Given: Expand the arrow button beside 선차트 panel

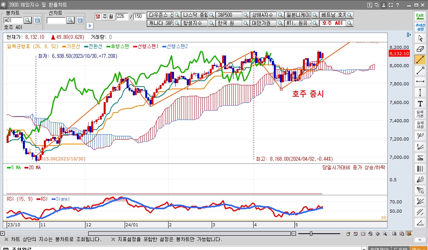Looking at the screenshot, I should coord(90,25).
